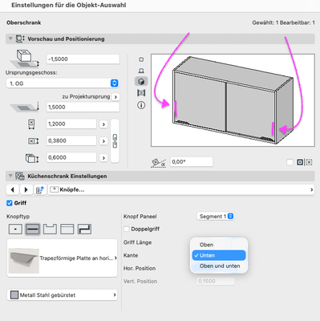Collapse the Vorschau und Positionierung section
The image size is (320, 321).
(x=10, y=39)
